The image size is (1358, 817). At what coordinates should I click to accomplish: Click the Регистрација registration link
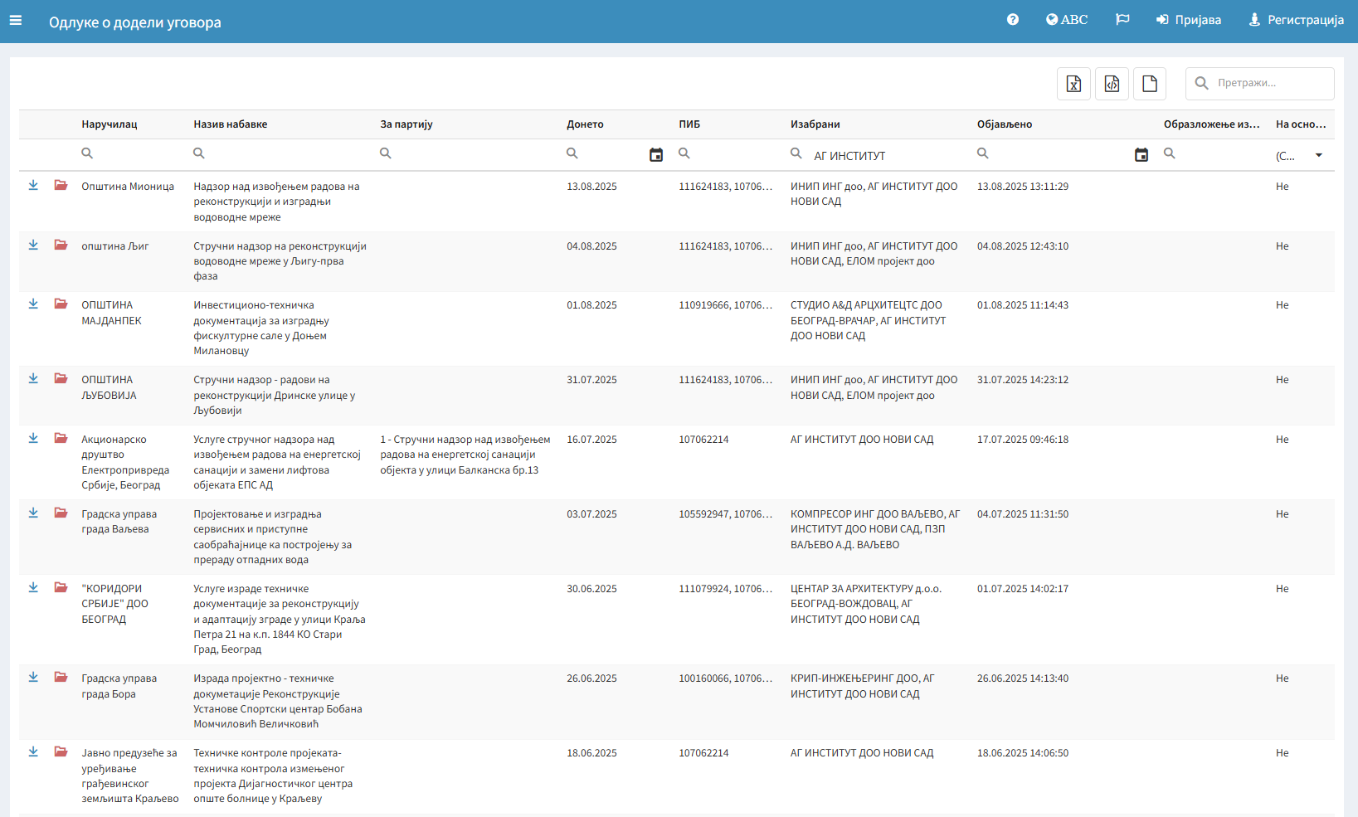click(x=1296, y=20)
